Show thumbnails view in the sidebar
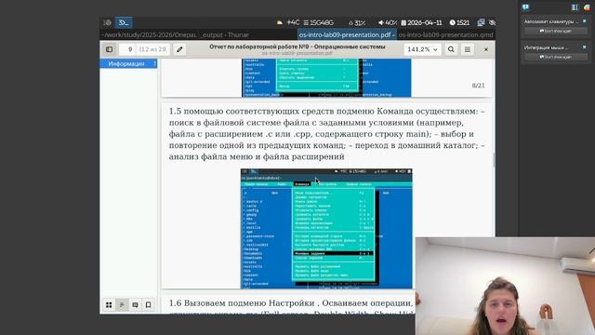The width and height of the screenshot is (595, 335). click(x=109, y=304)
